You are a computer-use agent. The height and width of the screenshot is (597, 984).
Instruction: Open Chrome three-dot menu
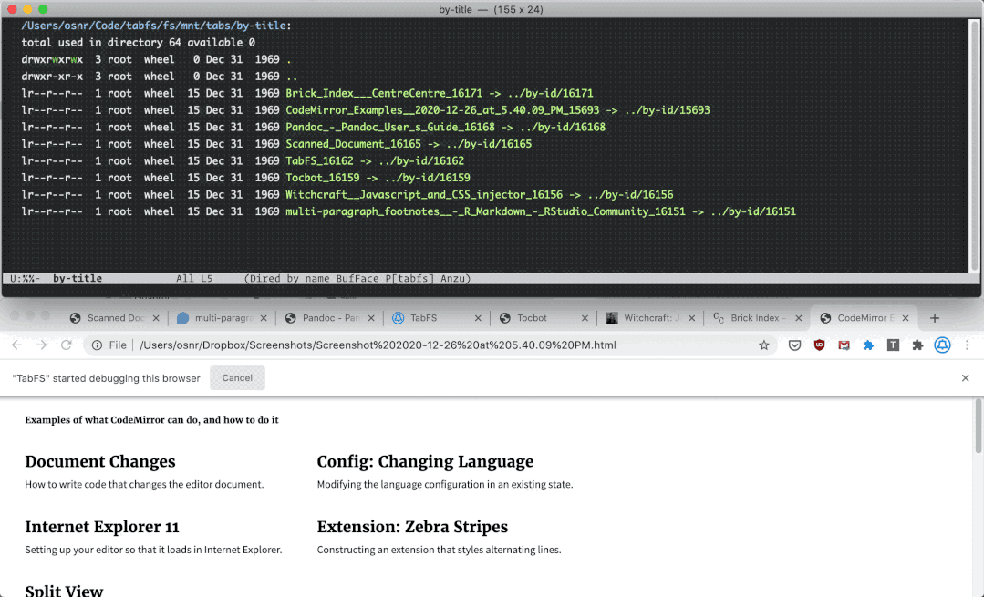point(967,345)
